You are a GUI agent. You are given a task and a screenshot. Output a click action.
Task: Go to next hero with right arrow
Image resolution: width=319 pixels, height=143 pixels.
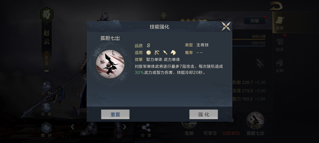coord(124,127)
